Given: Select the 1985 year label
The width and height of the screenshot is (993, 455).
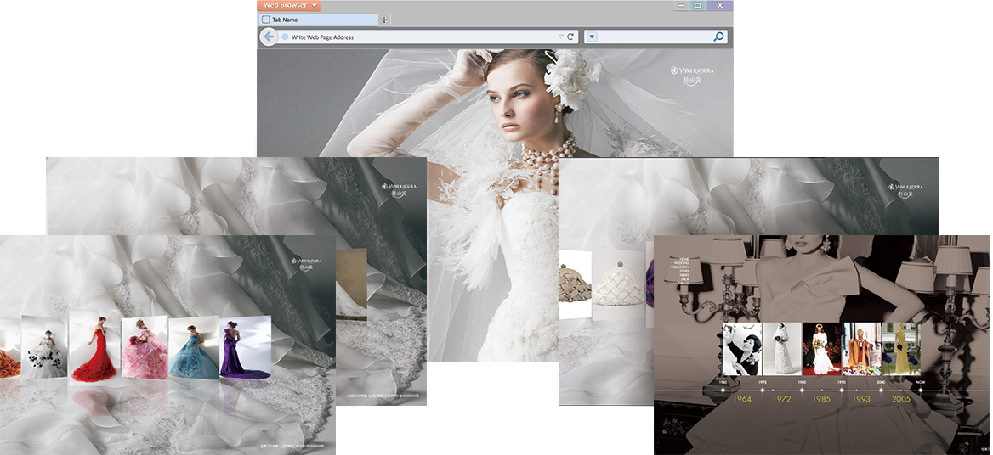Looking at the screenshot, I should 821,399.
